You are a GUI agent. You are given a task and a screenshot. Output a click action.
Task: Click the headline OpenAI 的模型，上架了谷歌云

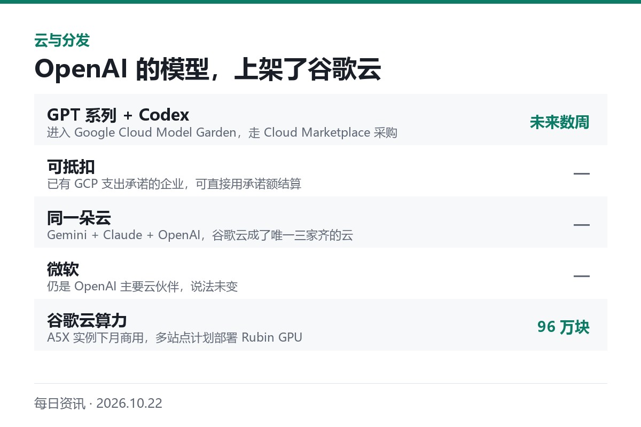coord(207,68)
